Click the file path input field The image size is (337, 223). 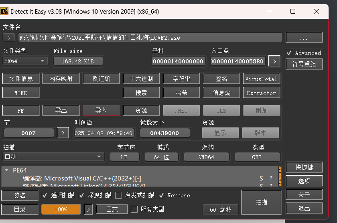(150, 38)
